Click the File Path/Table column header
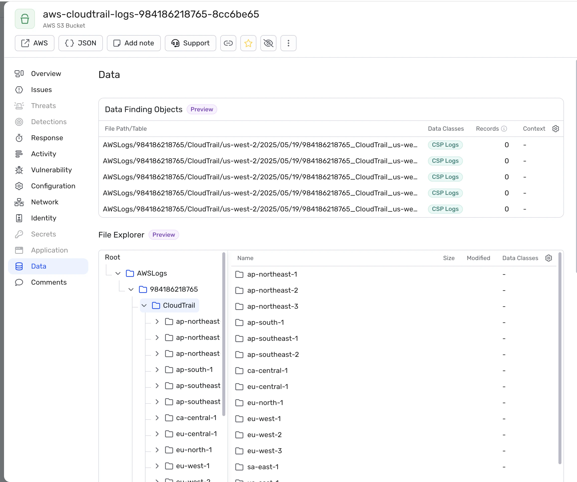Screen dimensions: 577x482 126,129
